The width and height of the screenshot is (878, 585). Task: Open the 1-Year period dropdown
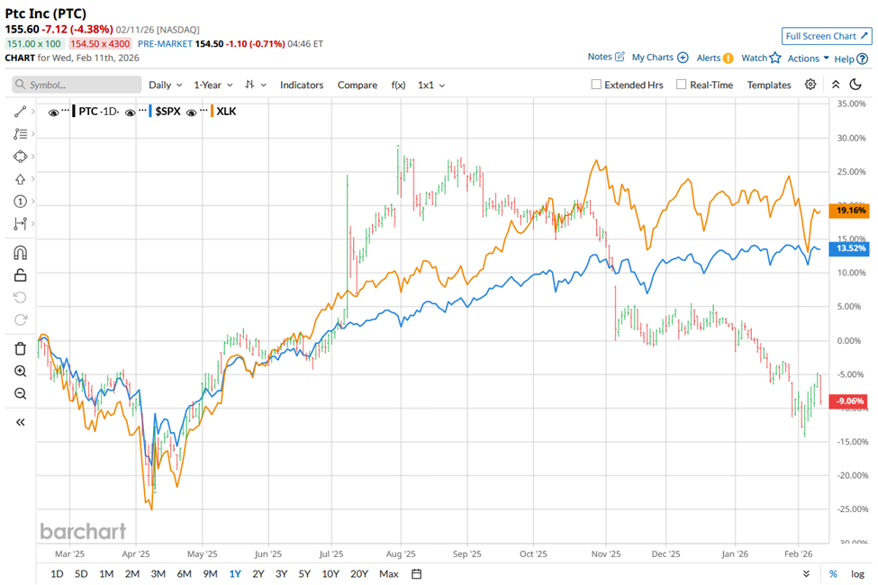213,85
